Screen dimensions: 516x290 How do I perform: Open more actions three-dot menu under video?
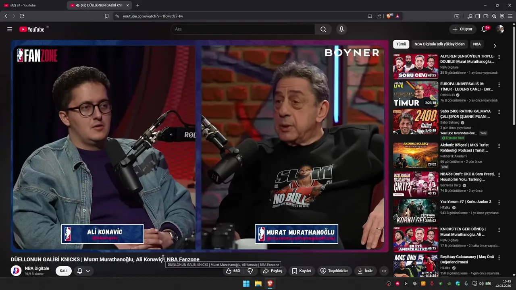[x=384, y=271]
